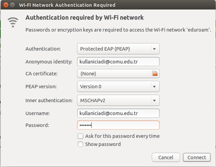Viewport: 216px width, 167px height.
Task: Click the window title bar text
Action: tap(67, 5)
